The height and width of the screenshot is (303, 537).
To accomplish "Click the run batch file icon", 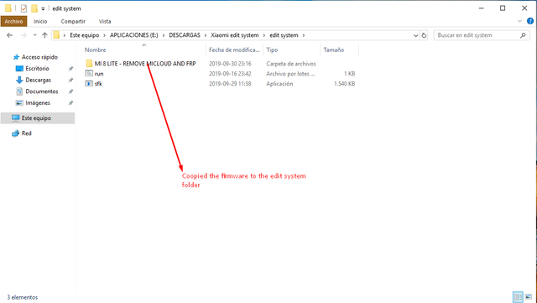I will click(89, 73).
